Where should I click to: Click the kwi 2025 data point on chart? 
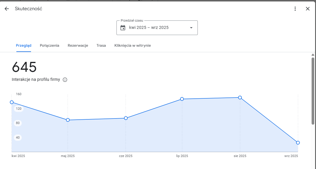tap(12, 102)
